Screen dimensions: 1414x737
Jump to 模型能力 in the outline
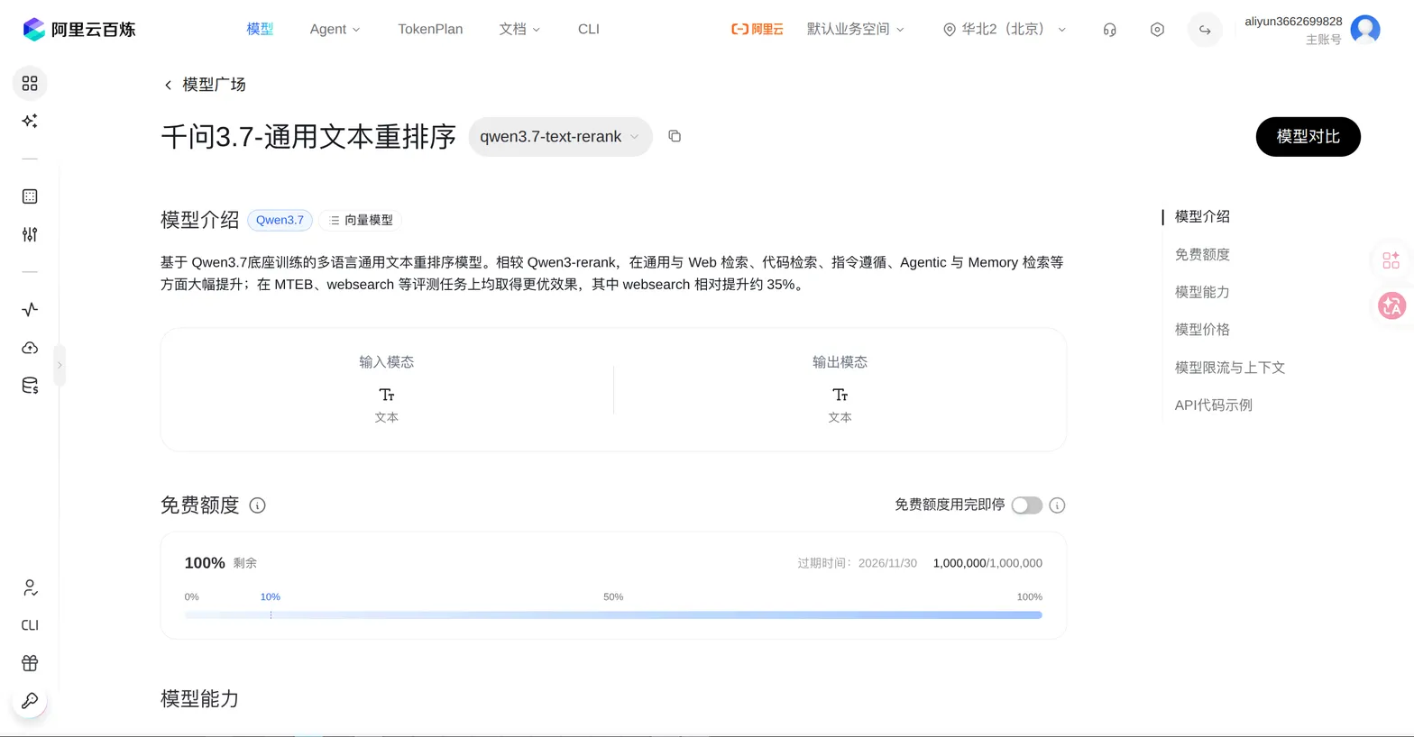pos(1202,293)
